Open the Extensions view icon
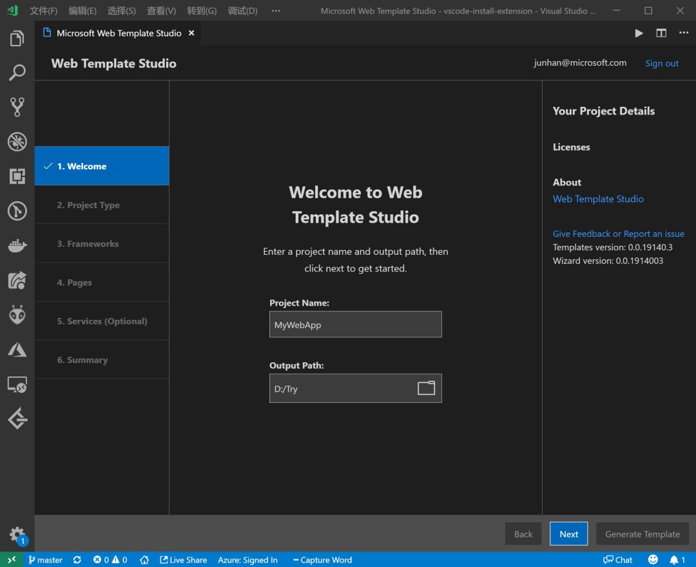Image resolution: width=696 pixels, height=567 pixels. [x=17, y=176]
